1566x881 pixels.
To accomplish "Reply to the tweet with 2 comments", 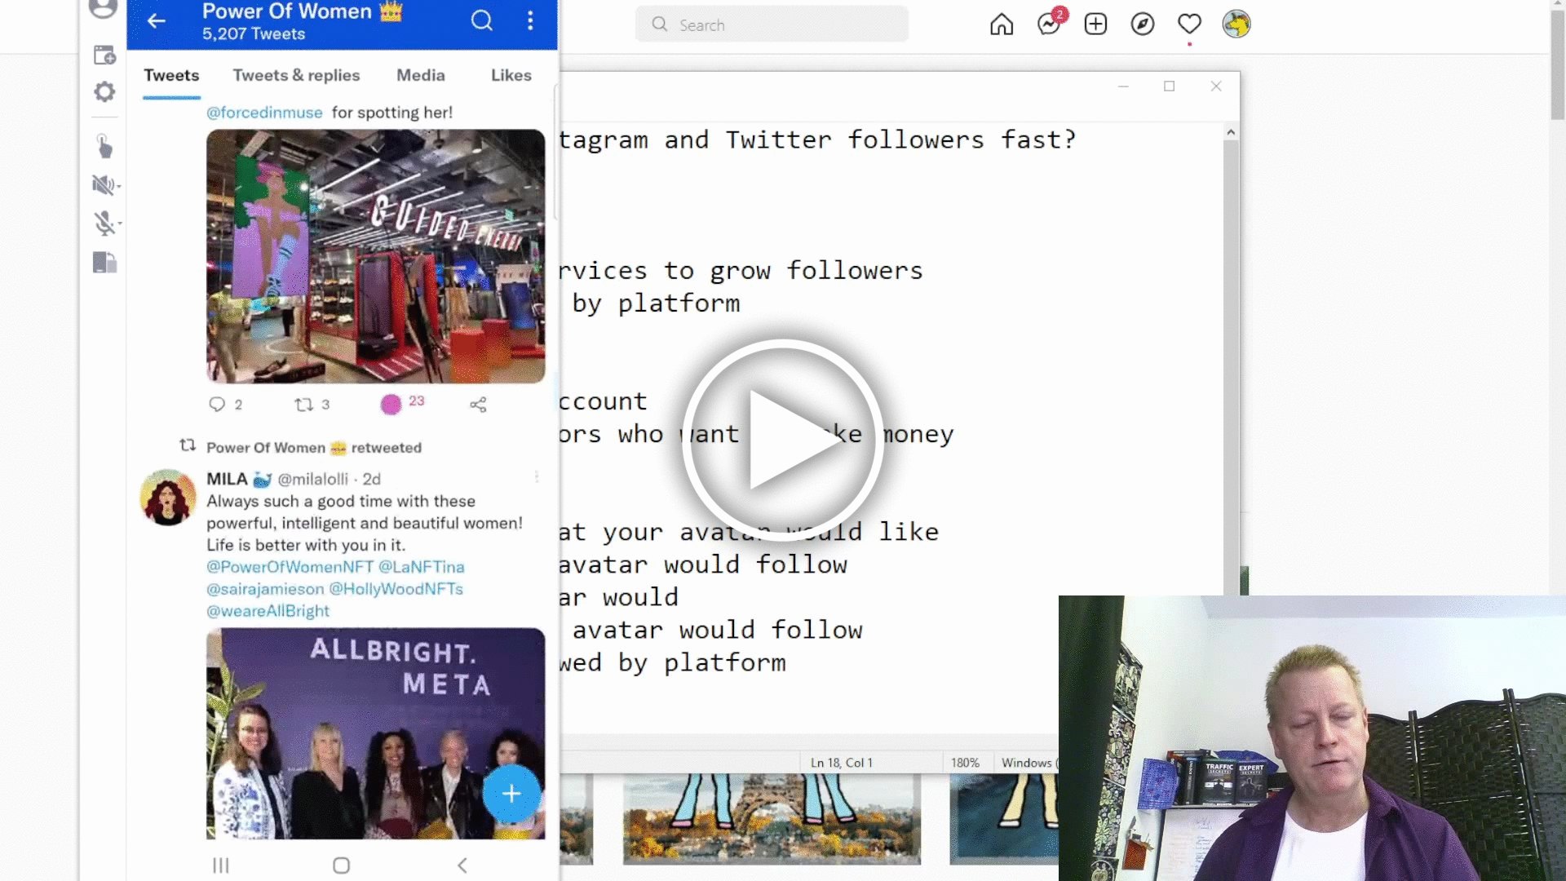I will pyautogui.click(x=217, y=404).
